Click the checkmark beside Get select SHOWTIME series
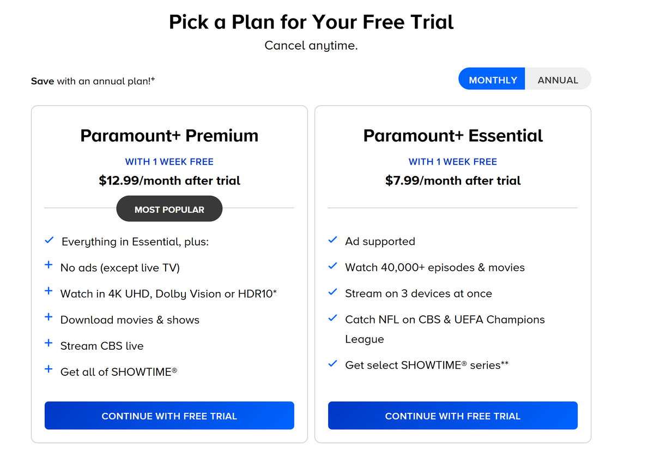 (332, 364)
